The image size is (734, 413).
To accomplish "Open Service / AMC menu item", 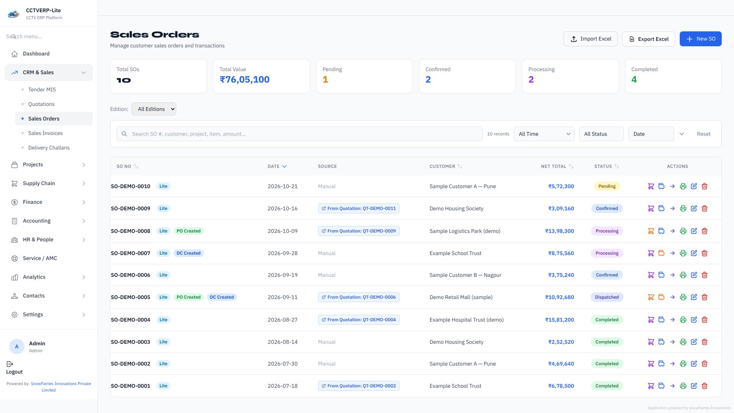I will (49, 259).
